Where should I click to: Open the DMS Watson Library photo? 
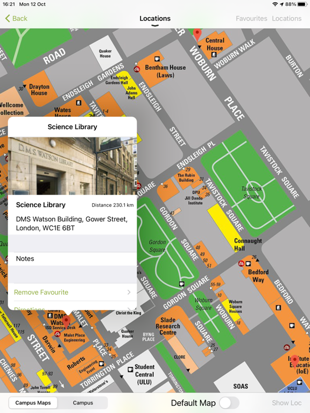click(x=73, y=166)
